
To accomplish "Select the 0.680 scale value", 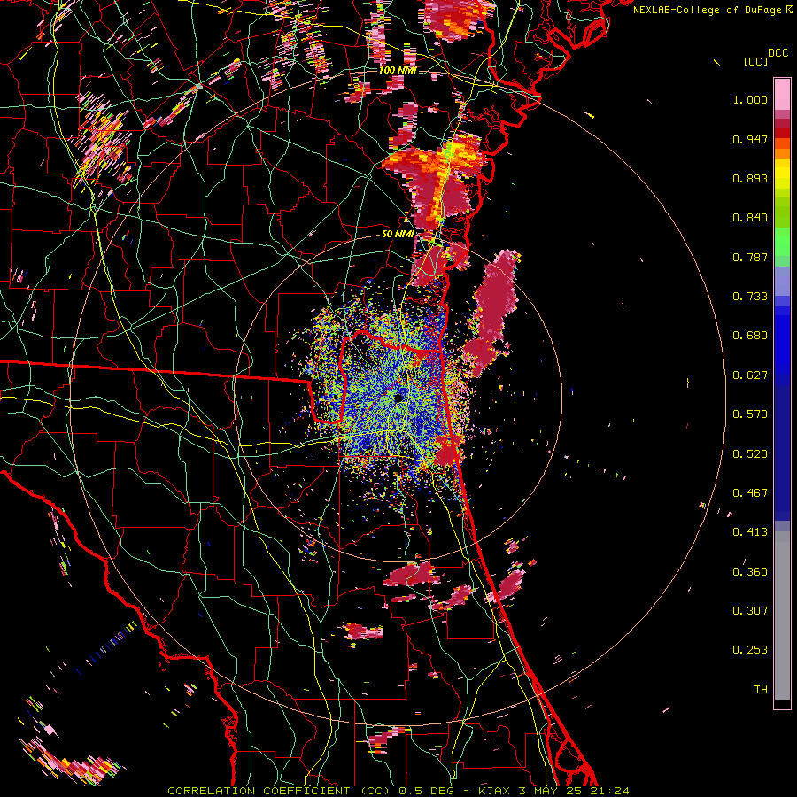I will (750, 336).
